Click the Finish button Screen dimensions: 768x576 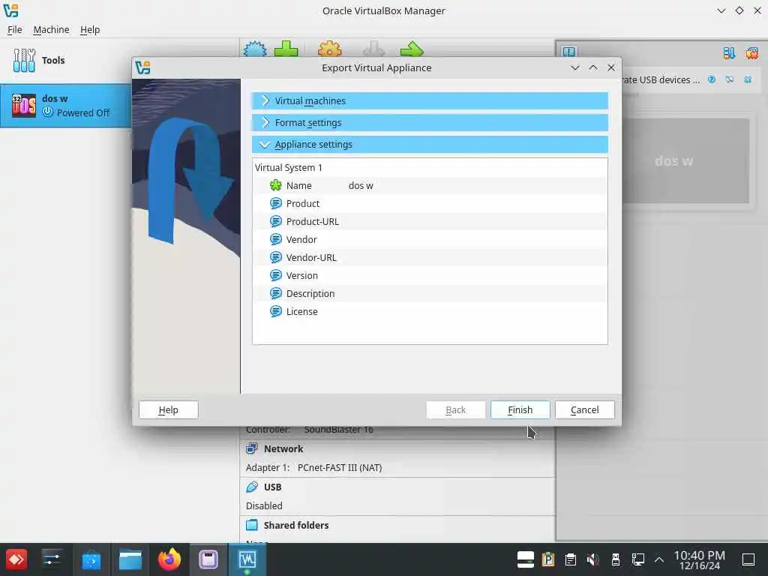tap(520, 409)
